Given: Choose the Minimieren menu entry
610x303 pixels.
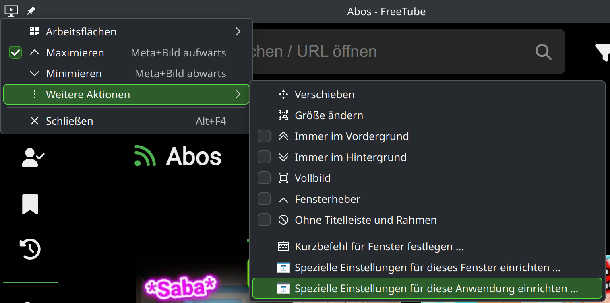Looking at the screenshot, I should (126, 74).
